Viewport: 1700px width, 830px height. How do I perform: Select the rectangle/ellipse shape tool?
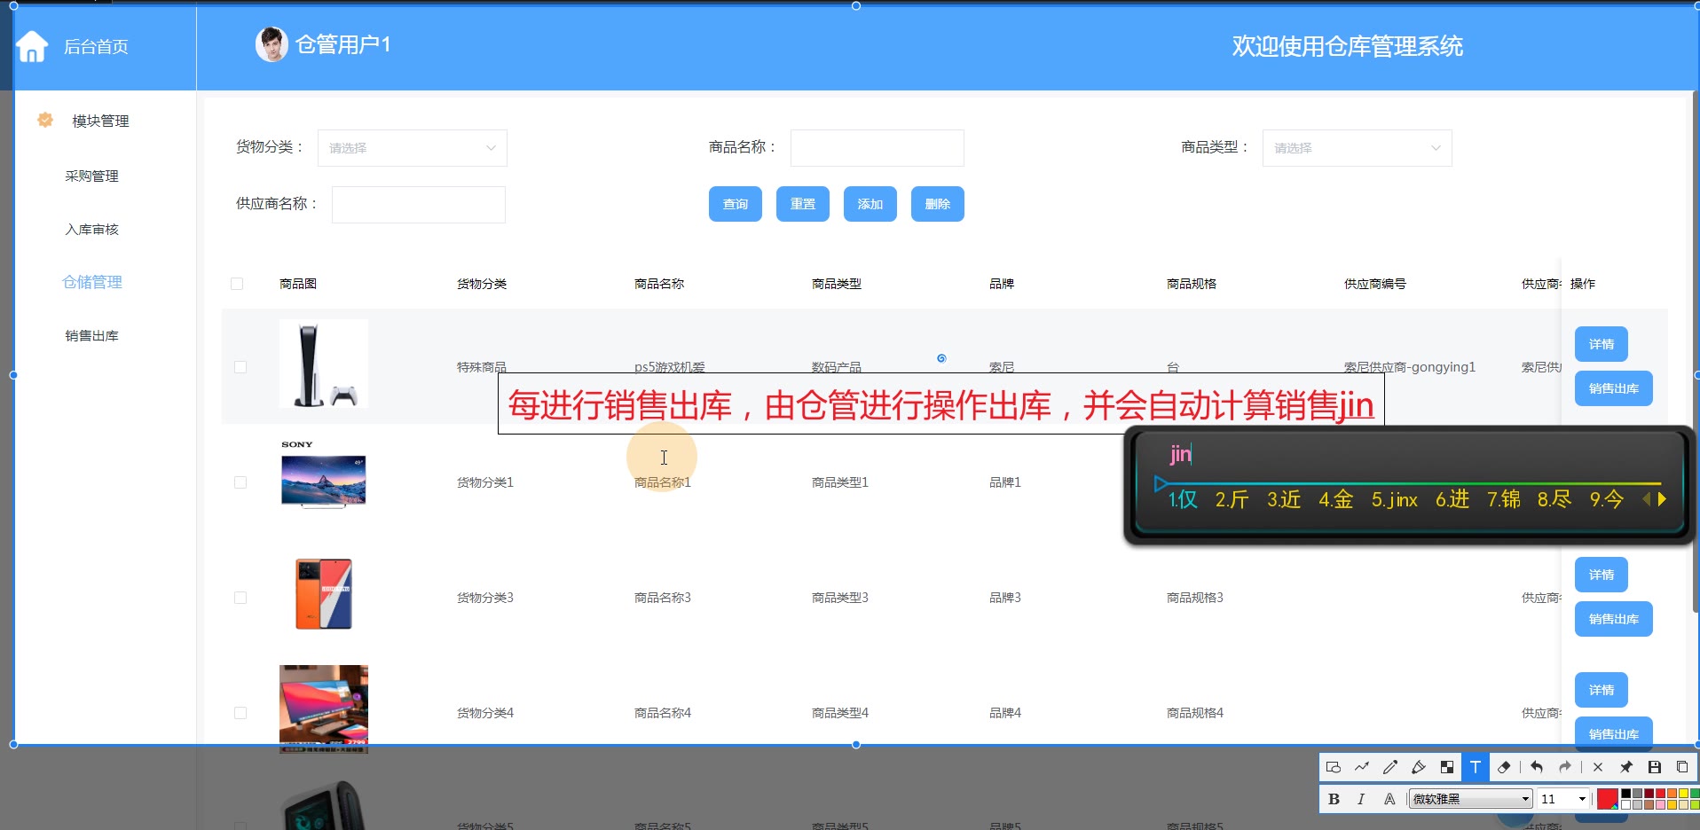(x=1333, y=767)
